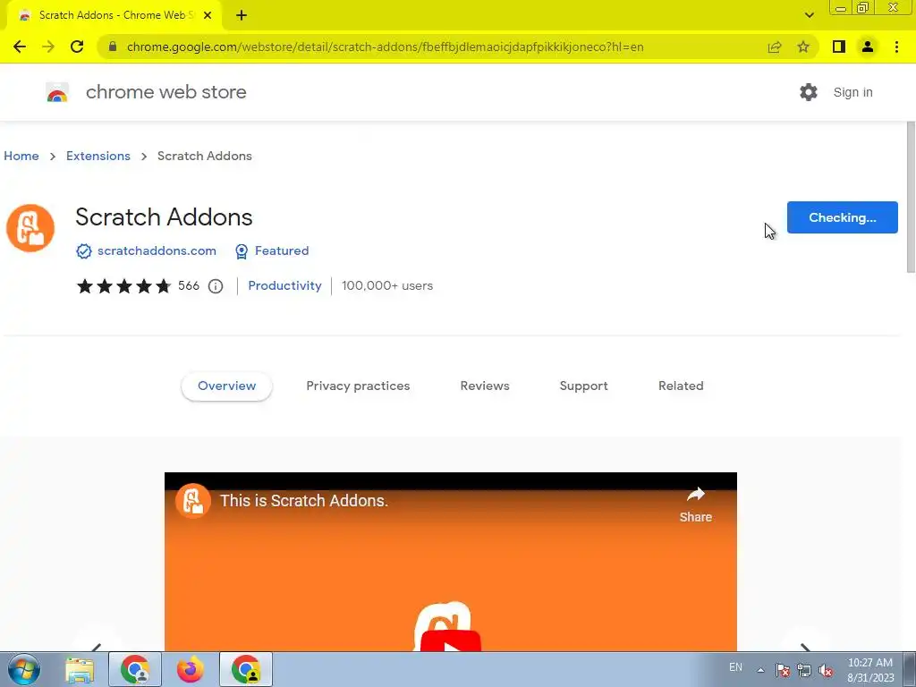916x687 pixels.
Task: Switch to the Privacy practices tab
Action: coord(358,386)
